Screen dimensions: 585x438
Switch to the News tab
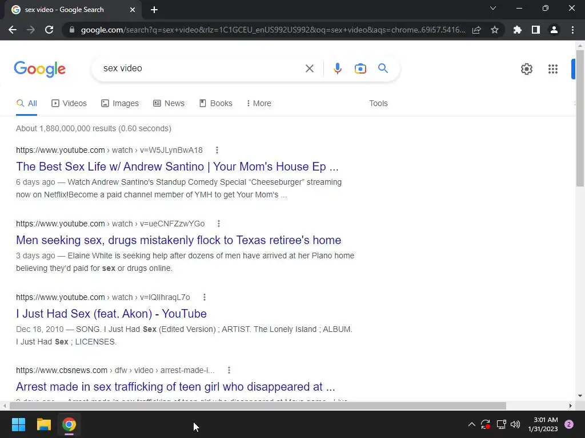point(169,104)
